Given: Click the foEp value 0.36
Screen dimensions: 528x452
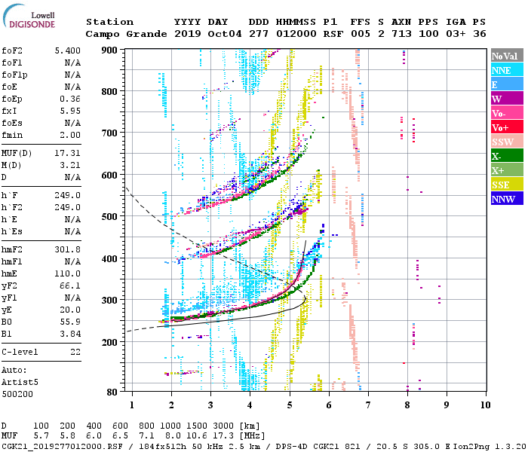Looking at the screenshot, I should click(70, 99).
